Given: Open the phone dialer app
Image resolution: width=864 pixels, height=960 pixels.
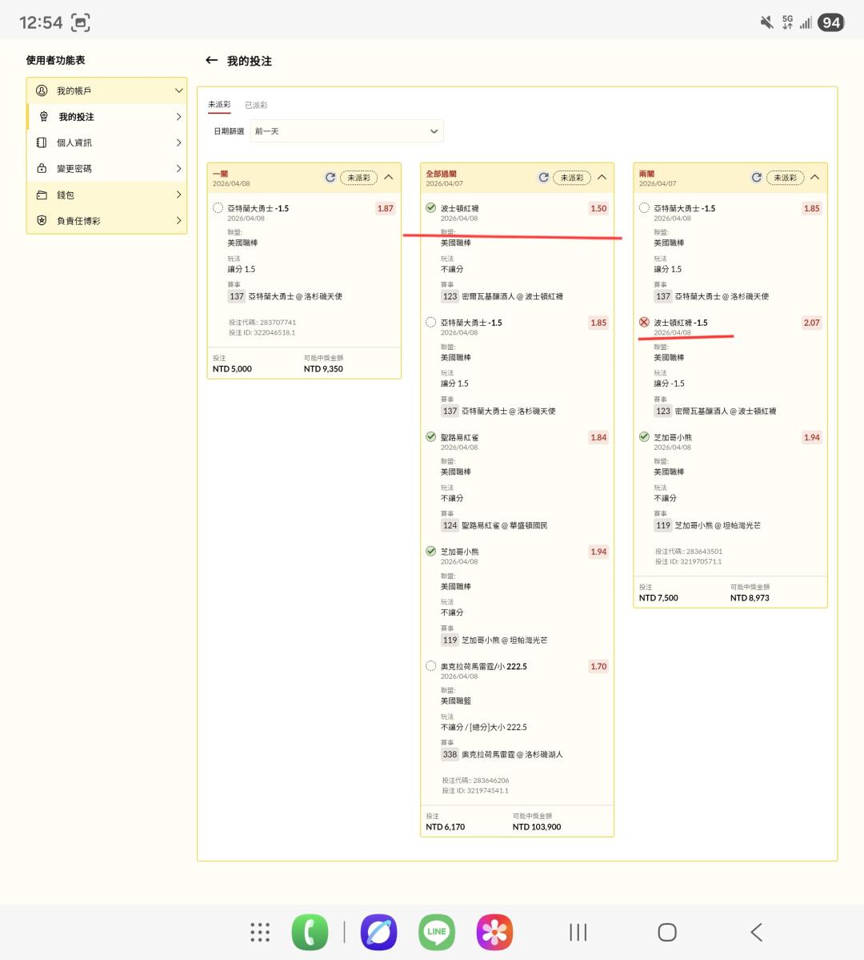Looking at the screenshot, I should pyautogui.click(x=310, y=932).
